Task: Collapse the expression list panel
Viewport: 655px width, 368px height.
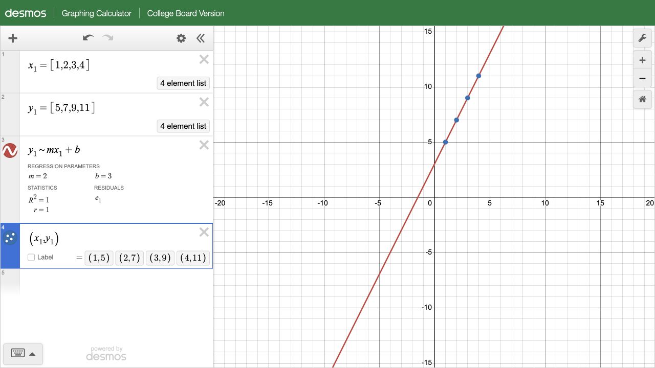Action: pos(201,38)
